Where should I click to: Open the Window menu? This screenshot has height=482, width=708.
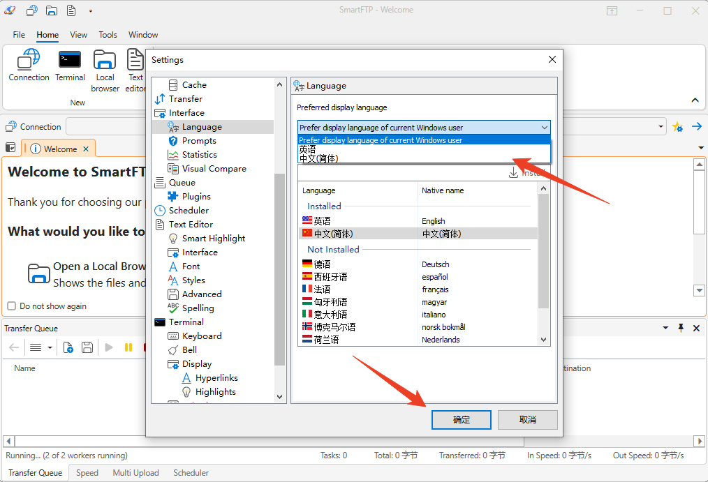tap(143, 35)
